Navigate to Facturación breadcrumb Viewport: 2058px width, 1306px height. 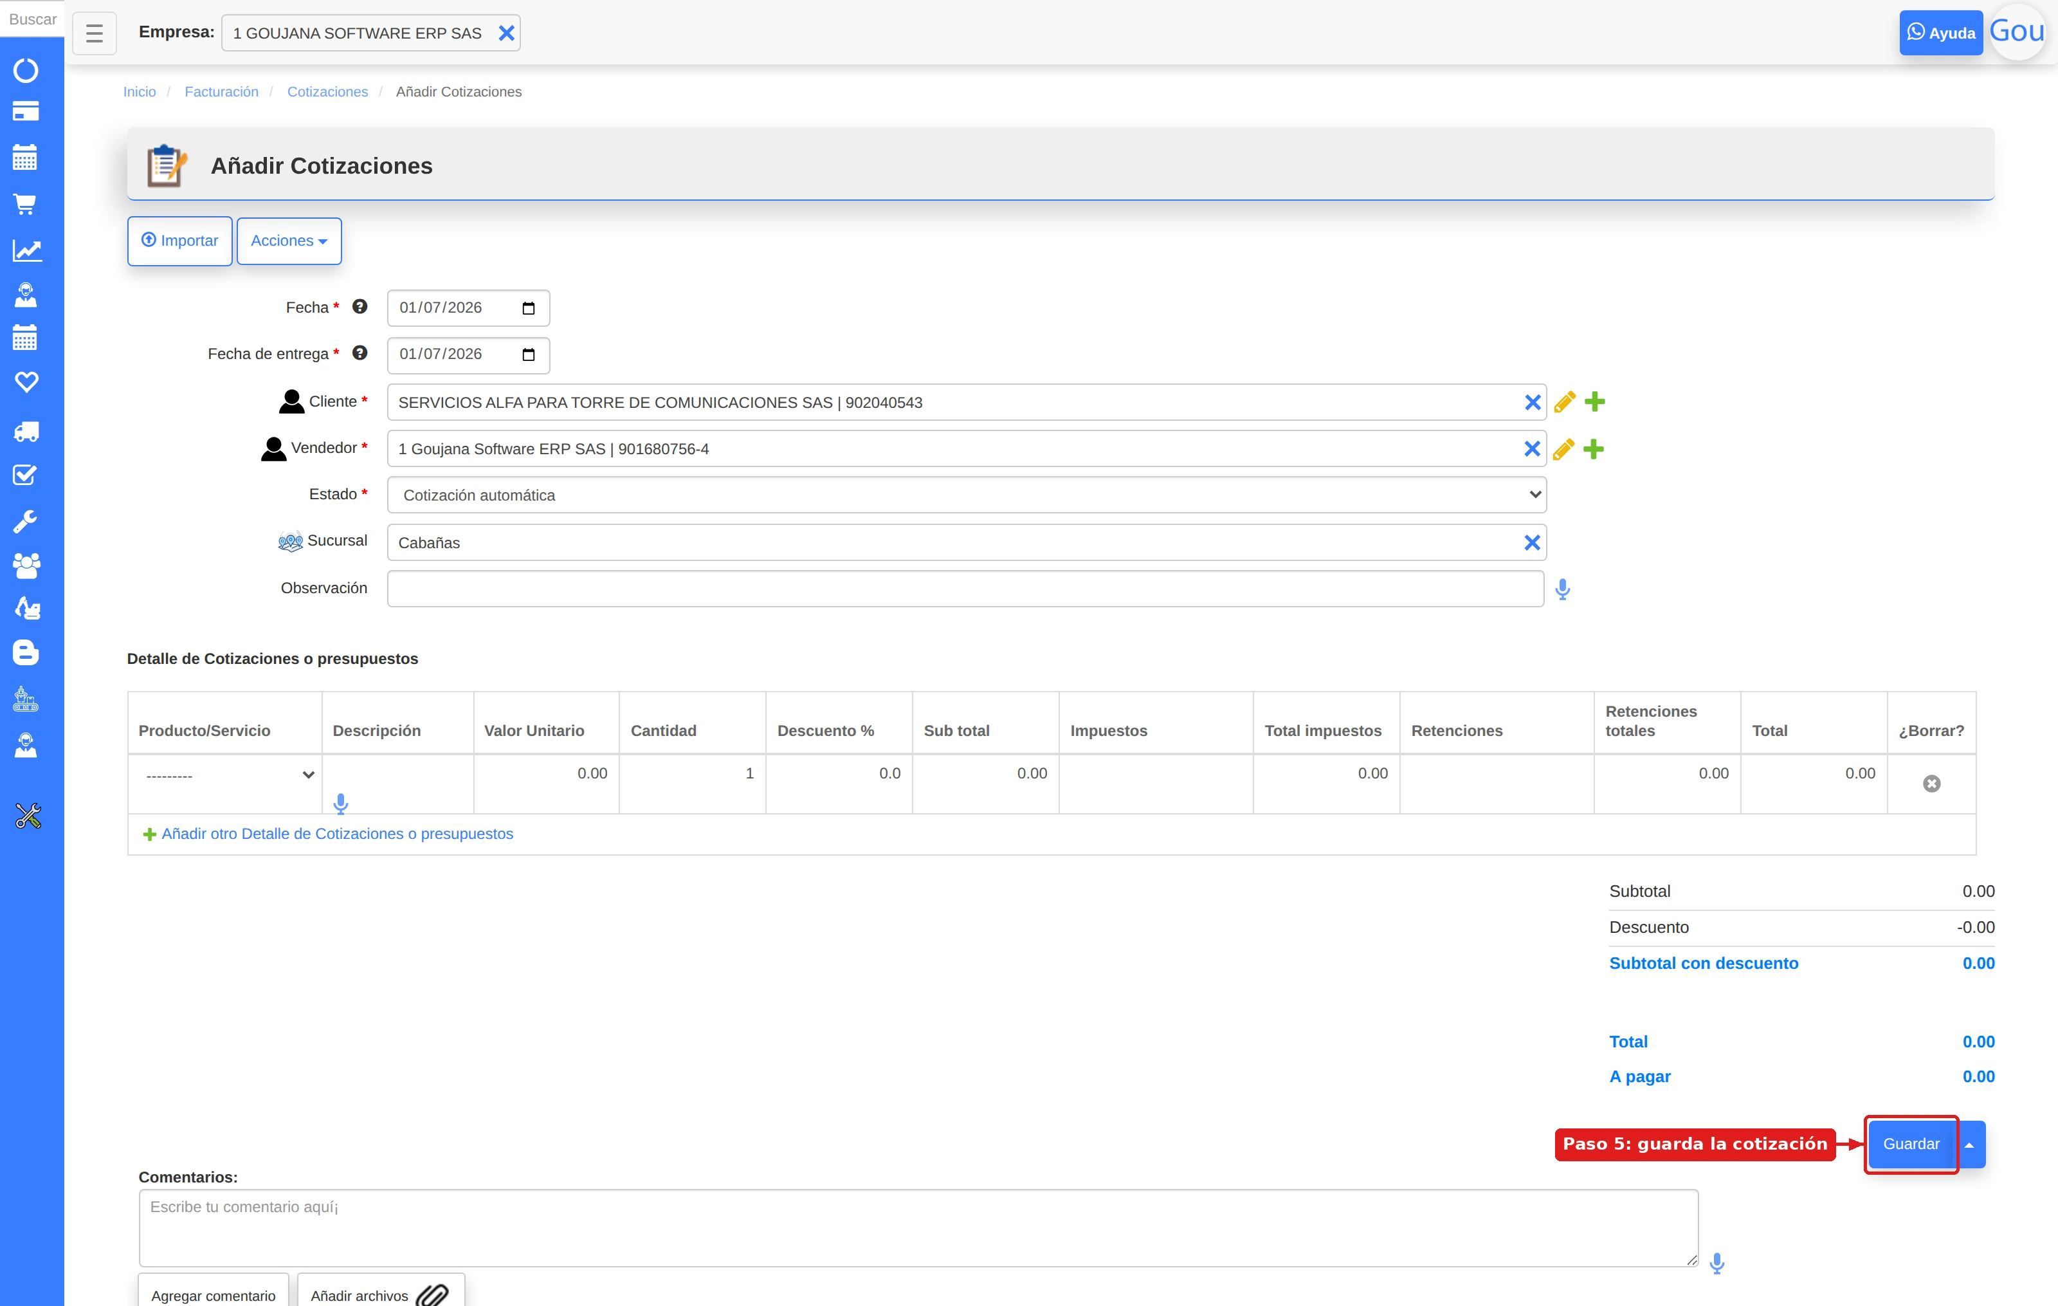(221, 91)
